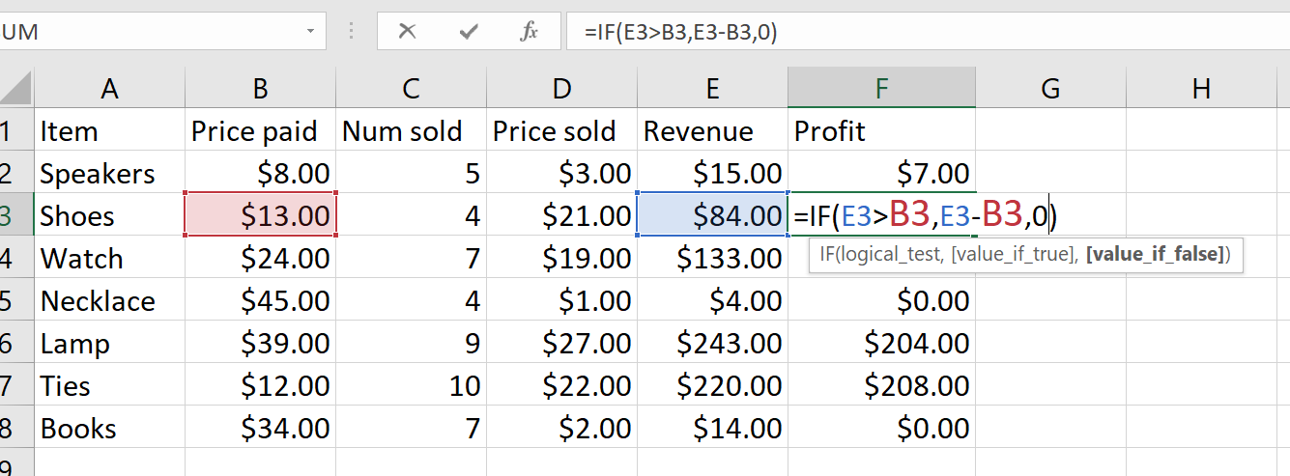Image resolution: width=1290 pixels, height=476 pixels.
Task: Select the Books cell
Action: pyautogui.click(x=109, y=428)
